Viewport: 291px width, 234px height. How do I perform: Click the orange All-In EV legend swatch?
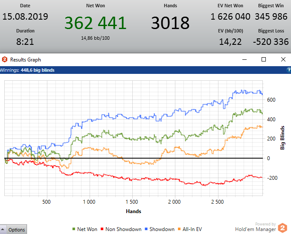(x=179, y=229)
